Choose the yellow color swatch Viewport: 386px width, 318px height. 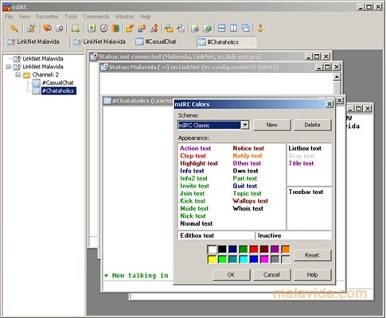pyautogui.click(x=212, y=259)
